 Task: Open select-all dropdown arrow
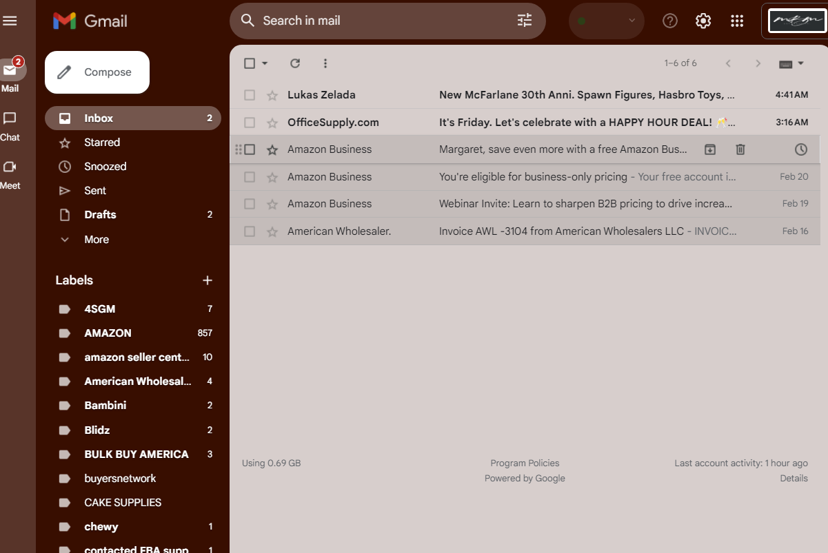point(265,63)
